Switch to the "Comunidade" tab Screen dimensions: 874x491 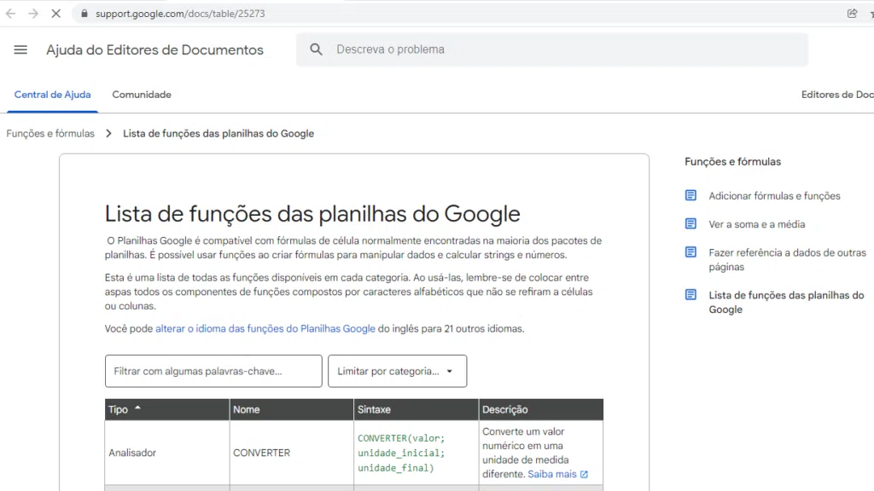pyautogui.click(x=141, y=95)
